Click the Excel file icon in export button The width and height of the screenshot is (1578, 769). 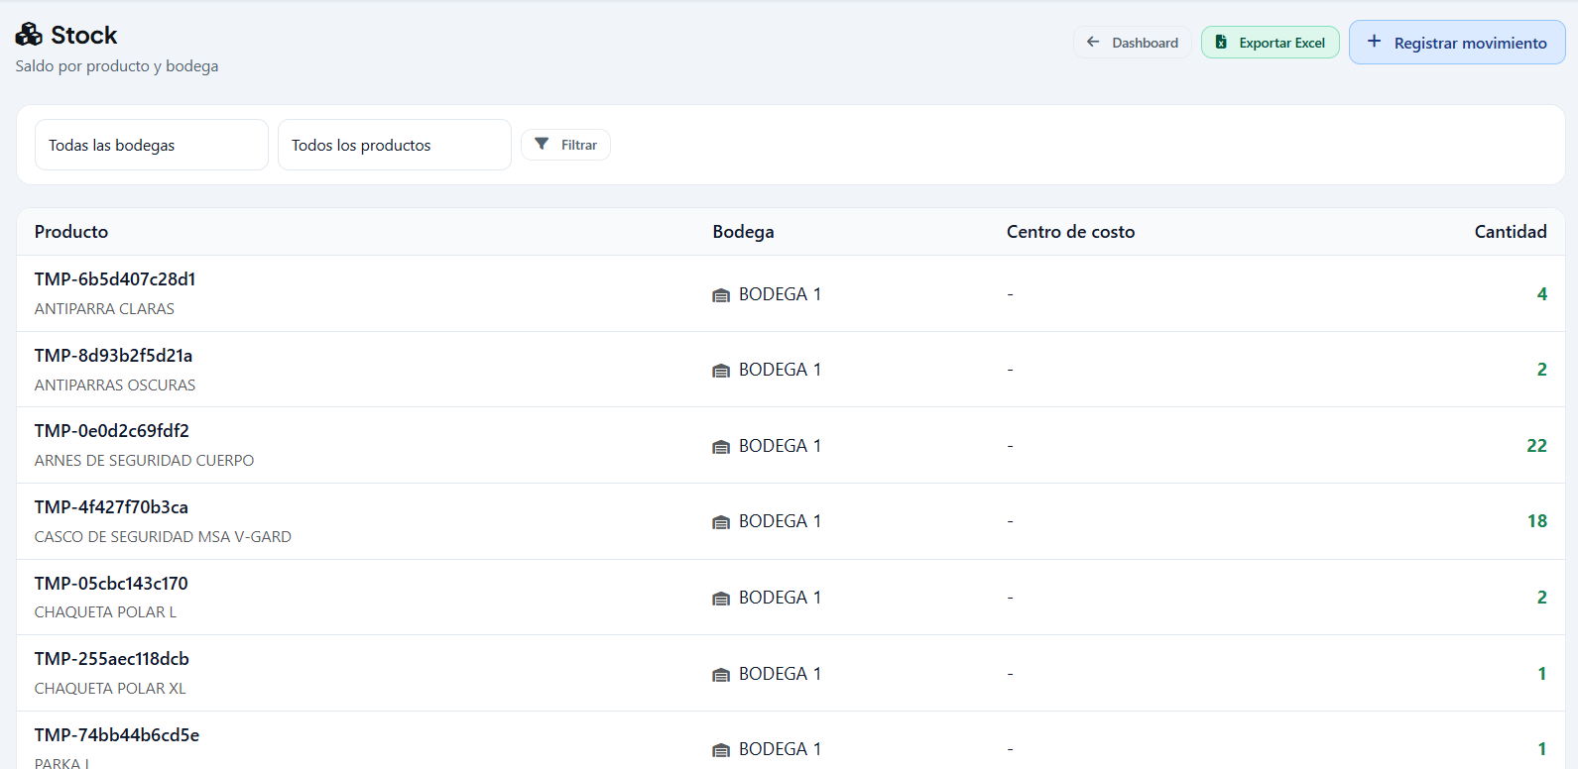click(1221, 42)
